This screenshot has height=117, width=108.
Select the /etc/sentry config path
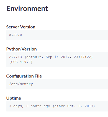point(21,84)
